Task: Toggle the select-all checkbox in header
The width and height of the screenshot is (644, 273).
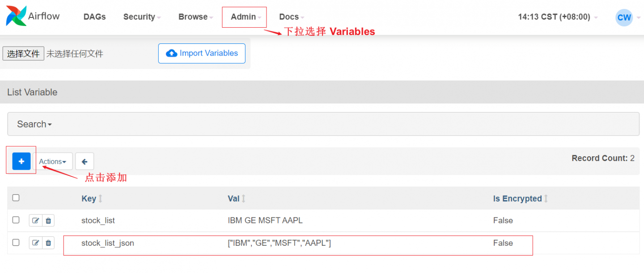Action: [16, 198]
